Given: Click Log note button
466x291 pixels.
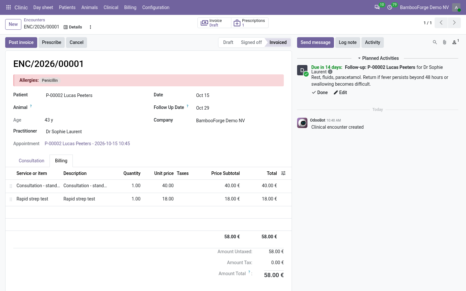Looking at the screenshot, I should pyautogui.click(x=348, y=42).
